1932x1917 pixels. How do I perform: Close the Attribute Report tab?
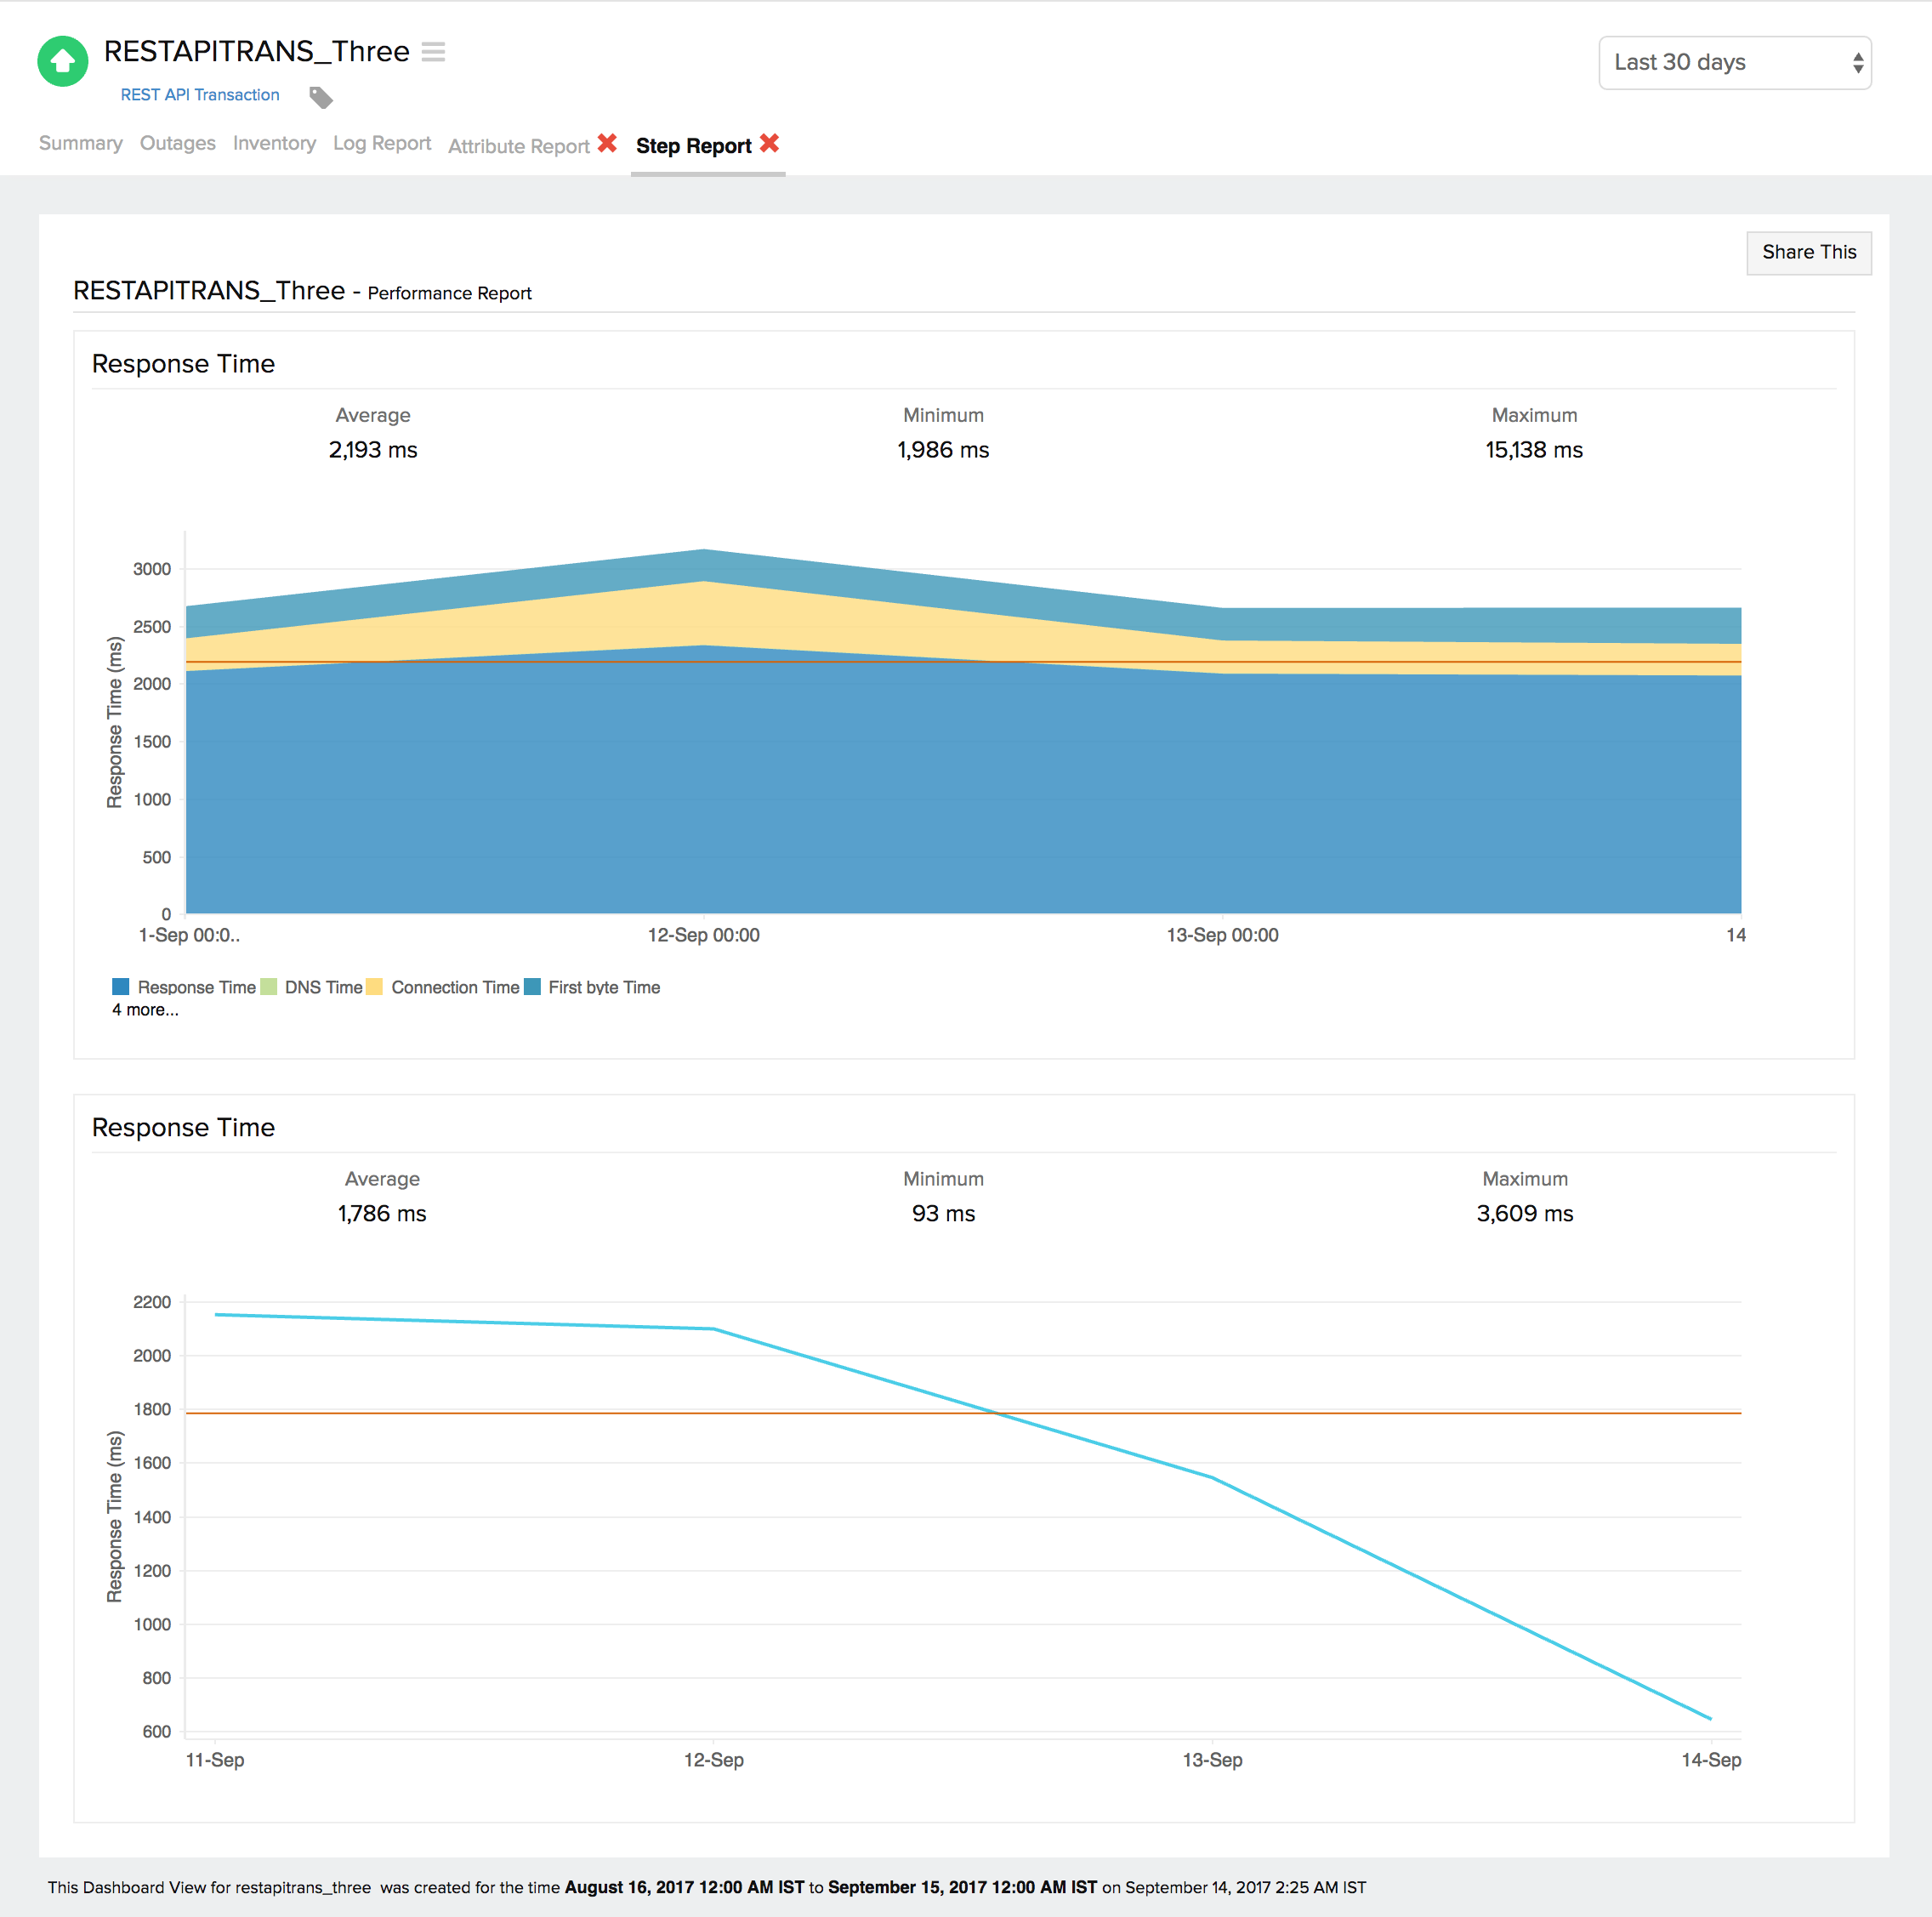tap(607, 143)
